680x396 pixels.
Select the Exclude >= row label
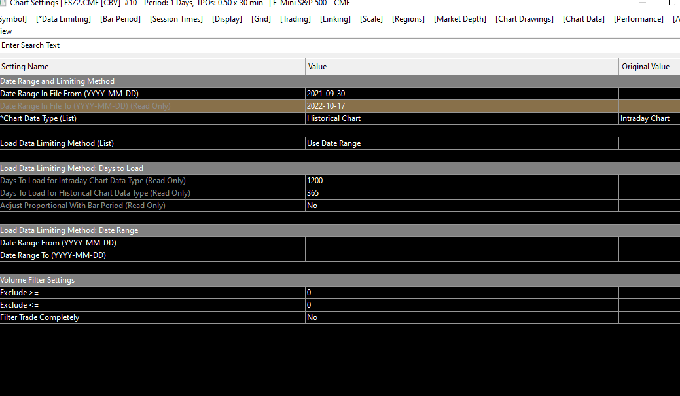tap(20, 293)
